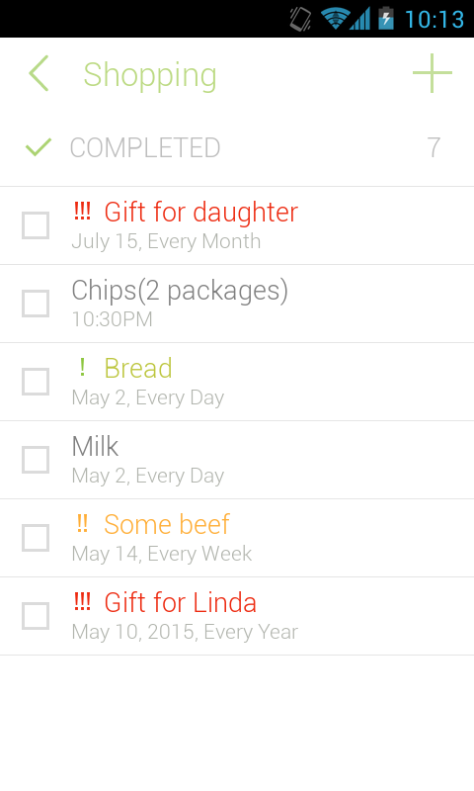The image size is (474, 791).
Task: Tap the green checkmark beside COMPLETED
Action: [39, 147]
